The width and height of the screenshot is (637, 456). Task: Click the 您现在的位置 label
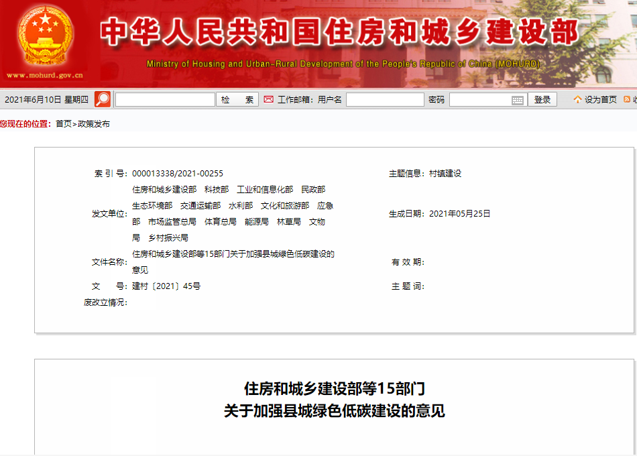[x=25, y=124]
